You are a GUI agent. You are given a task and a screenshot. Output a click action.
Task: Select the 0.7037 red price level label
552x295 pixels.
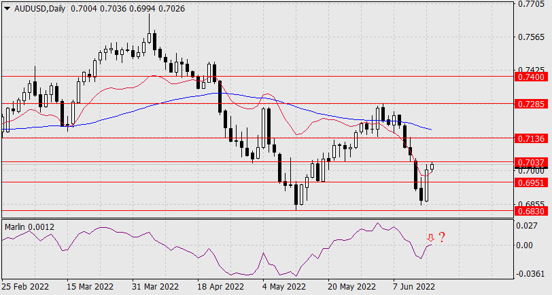pos(532,162)
